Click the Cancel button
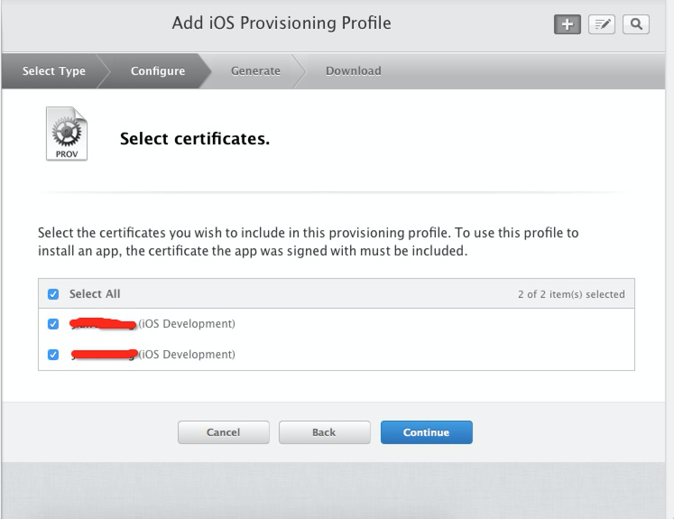 pos(223,432)
